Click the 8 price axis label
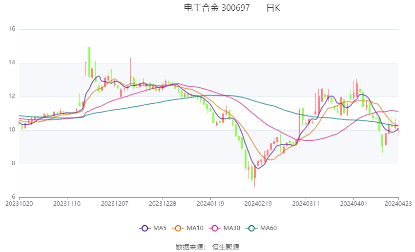The width and height of the screenshot is (415, 252). 14,163
